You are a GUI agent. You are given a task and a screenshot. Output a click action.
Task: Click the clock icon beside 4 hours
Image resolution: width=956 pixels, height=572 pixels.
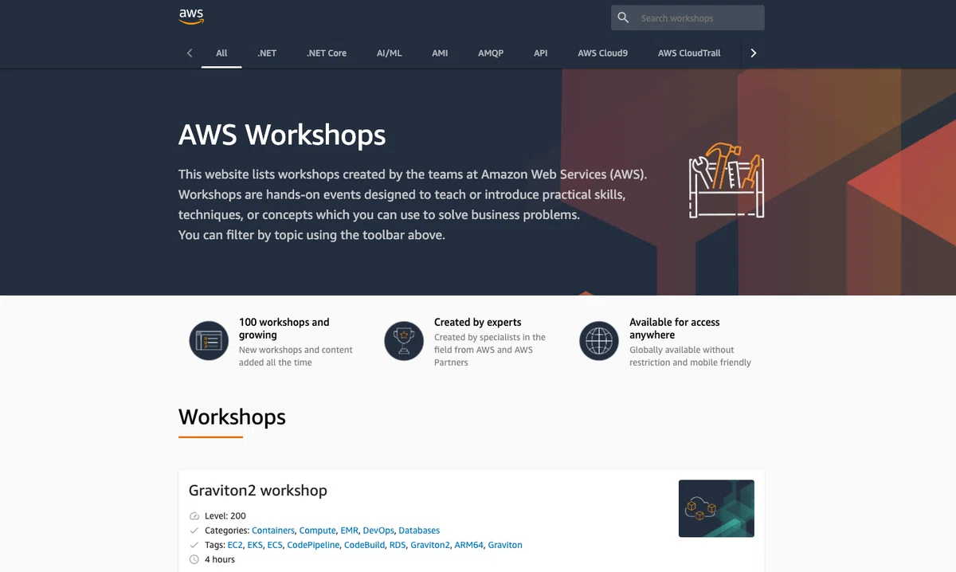194,559
